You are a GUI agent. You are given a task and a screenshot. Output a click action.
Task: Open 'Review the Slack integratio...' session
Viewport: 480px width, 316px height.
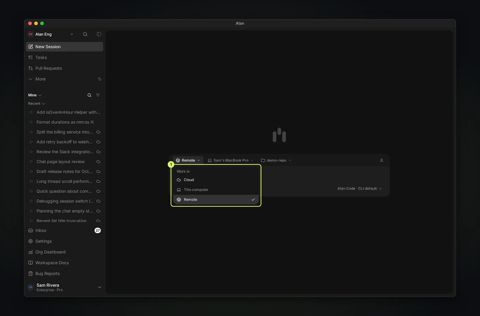point(64,152)
